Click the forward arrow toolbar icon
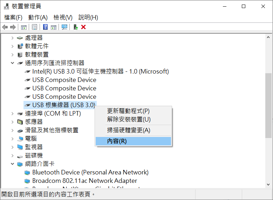The height and width of the screenshot is (200, 273). coord(13,27)
